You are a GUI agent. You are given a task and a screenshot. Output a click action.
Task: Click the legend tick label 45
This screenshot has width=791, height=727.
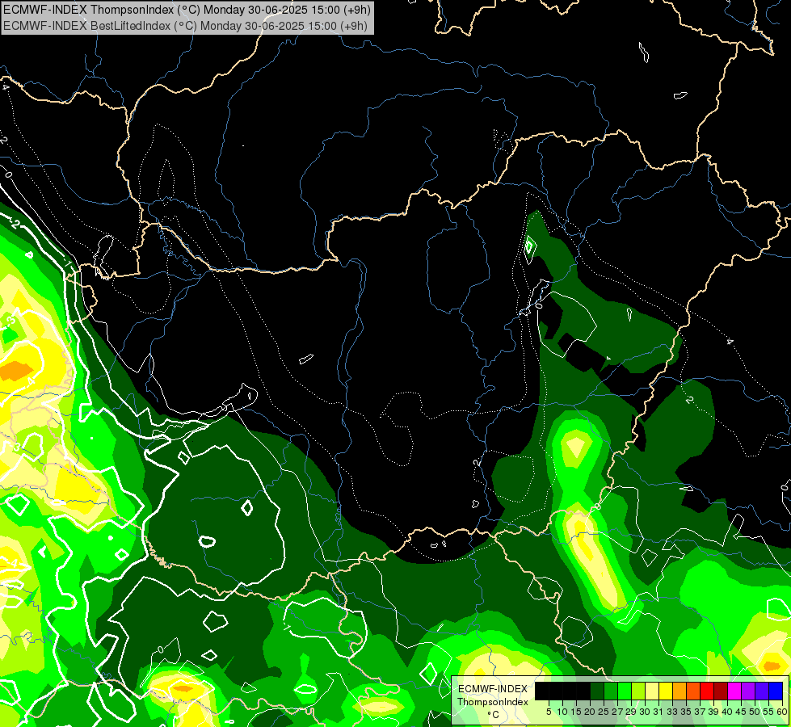point(741,712)
